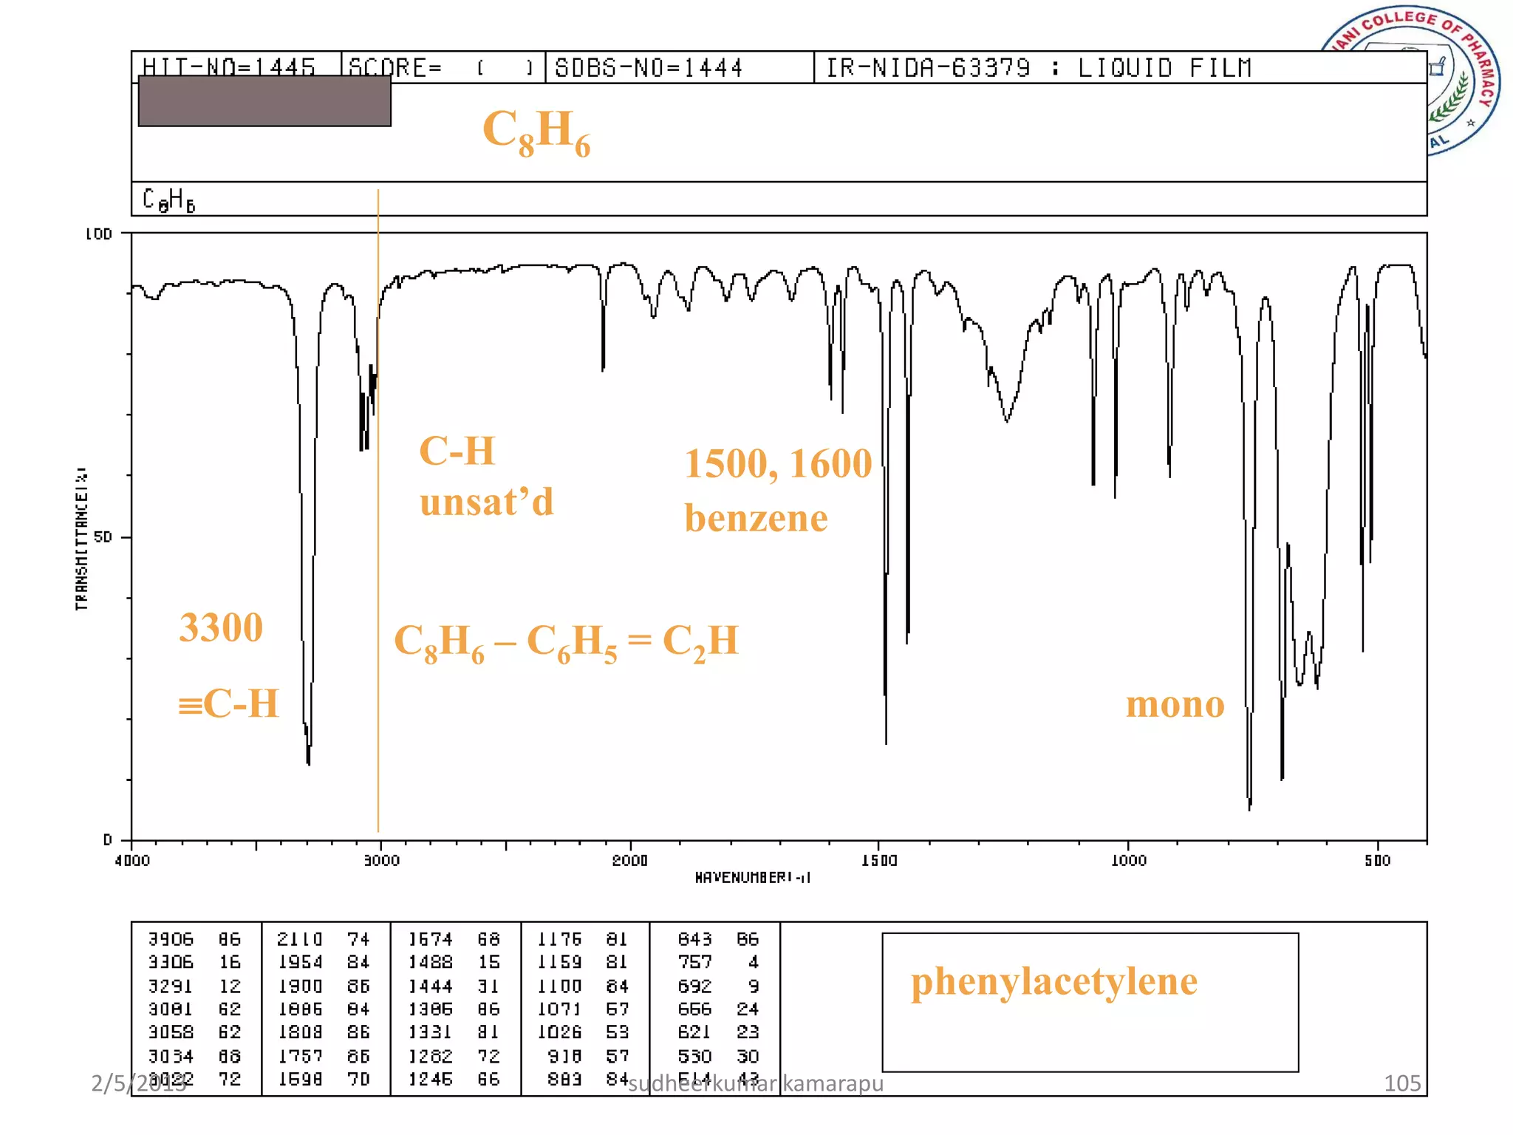Select the 'mono' annotation
Image resolution: width=1513 pixels, height=1135 pixels.
[1175, 704]
